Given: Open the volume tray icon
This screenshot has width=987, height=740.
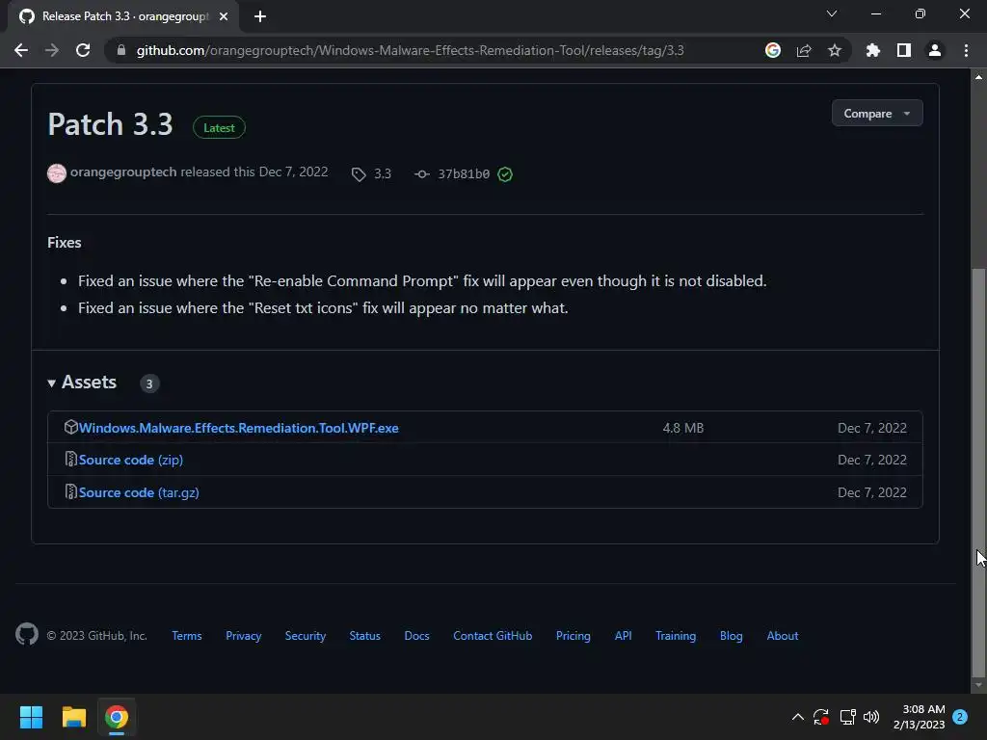Looking at the screenshot, I should pos(871,717).
